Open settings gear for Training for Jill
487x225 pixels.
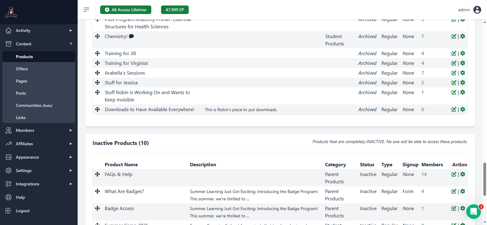[x=463, y=54]
